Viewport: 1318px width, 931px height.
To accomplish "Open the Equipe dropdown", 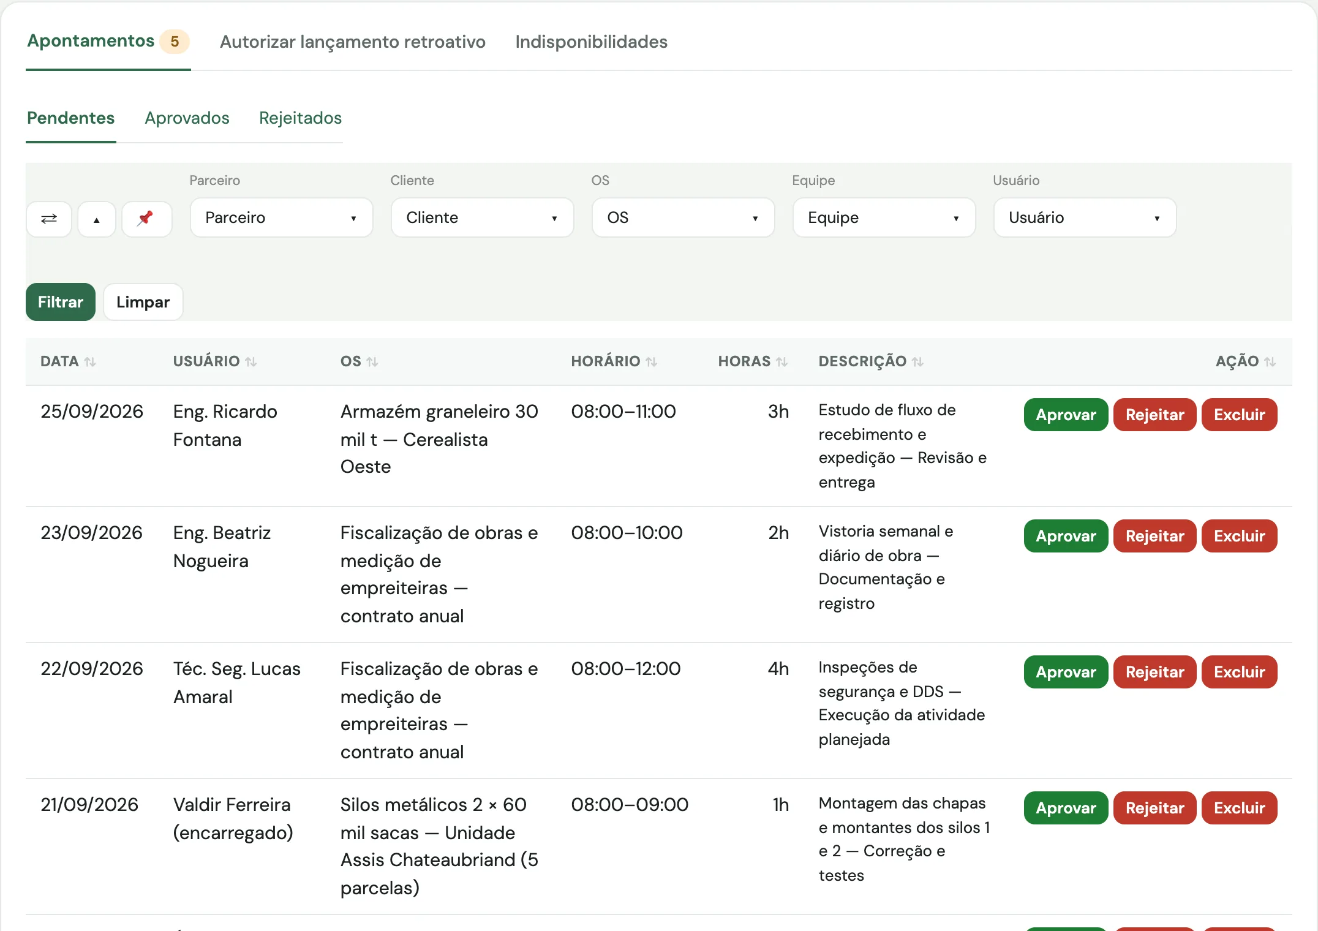I will [884, 217].
